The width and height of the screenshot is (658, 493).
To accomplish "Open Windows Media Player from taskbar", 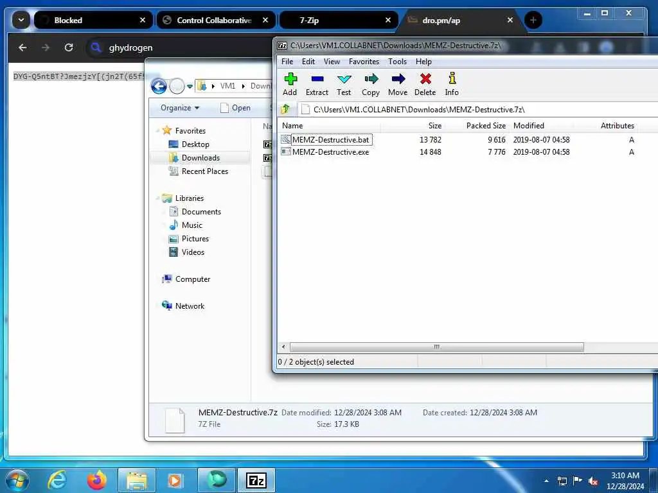I will pyautogui.click(x=175, y=480).
